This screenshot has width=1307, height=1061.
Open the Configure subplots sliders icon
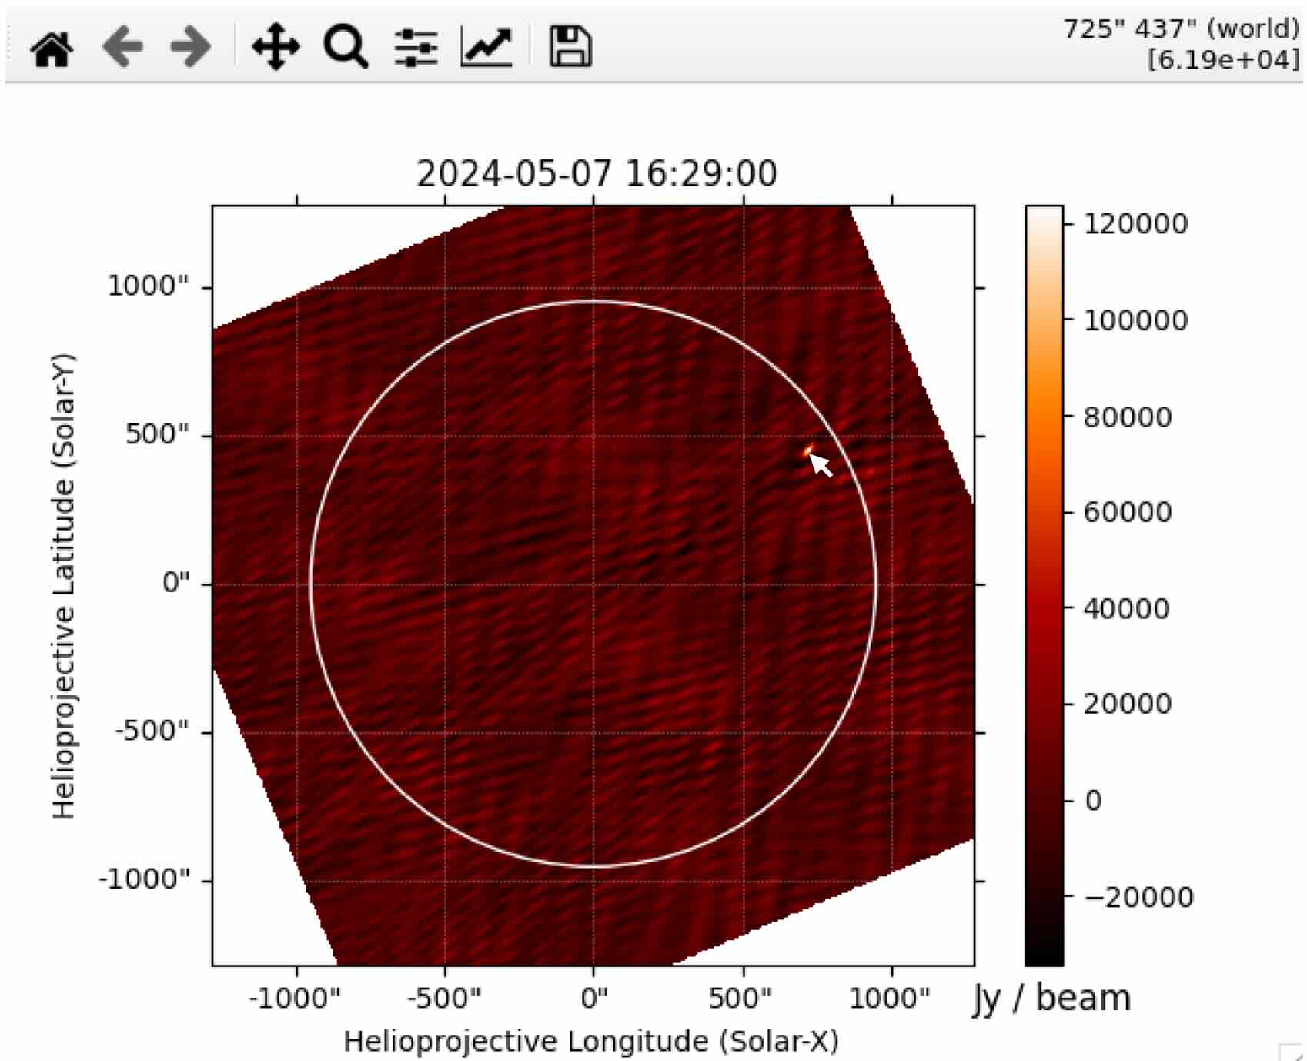(416, 48)
